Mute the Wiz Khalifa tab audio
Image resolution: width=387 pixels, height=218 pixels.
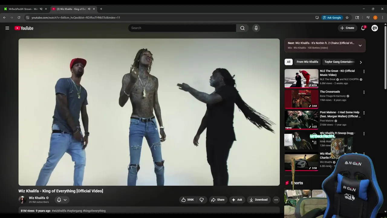tap(89, 9)
